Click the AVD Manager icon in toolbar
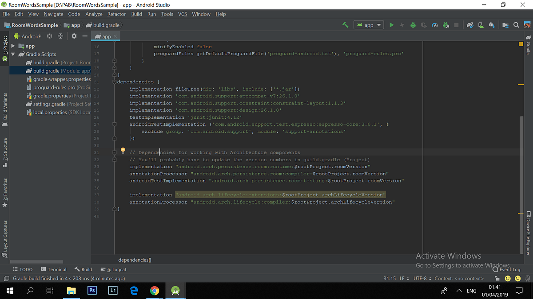This screenshot has width=533, height=299. pos(481,25)
